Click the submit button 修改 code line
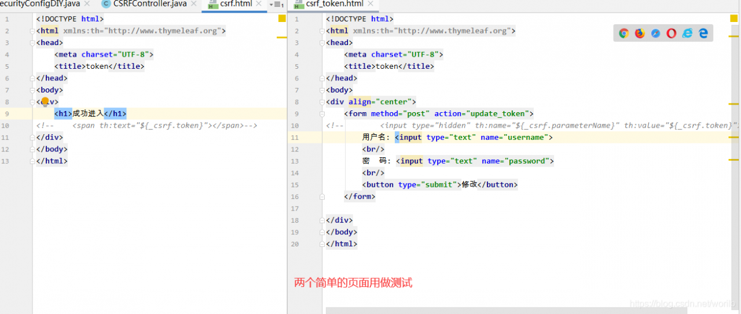Image resolution: width=741 pixels, height=314 pixels. (x=440, y=184)
